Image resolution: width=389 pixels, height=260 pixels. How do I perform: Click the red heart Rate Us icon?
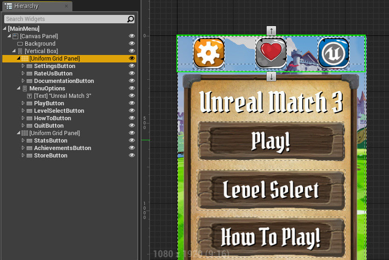pyautogui.click(x=271, y=53)
